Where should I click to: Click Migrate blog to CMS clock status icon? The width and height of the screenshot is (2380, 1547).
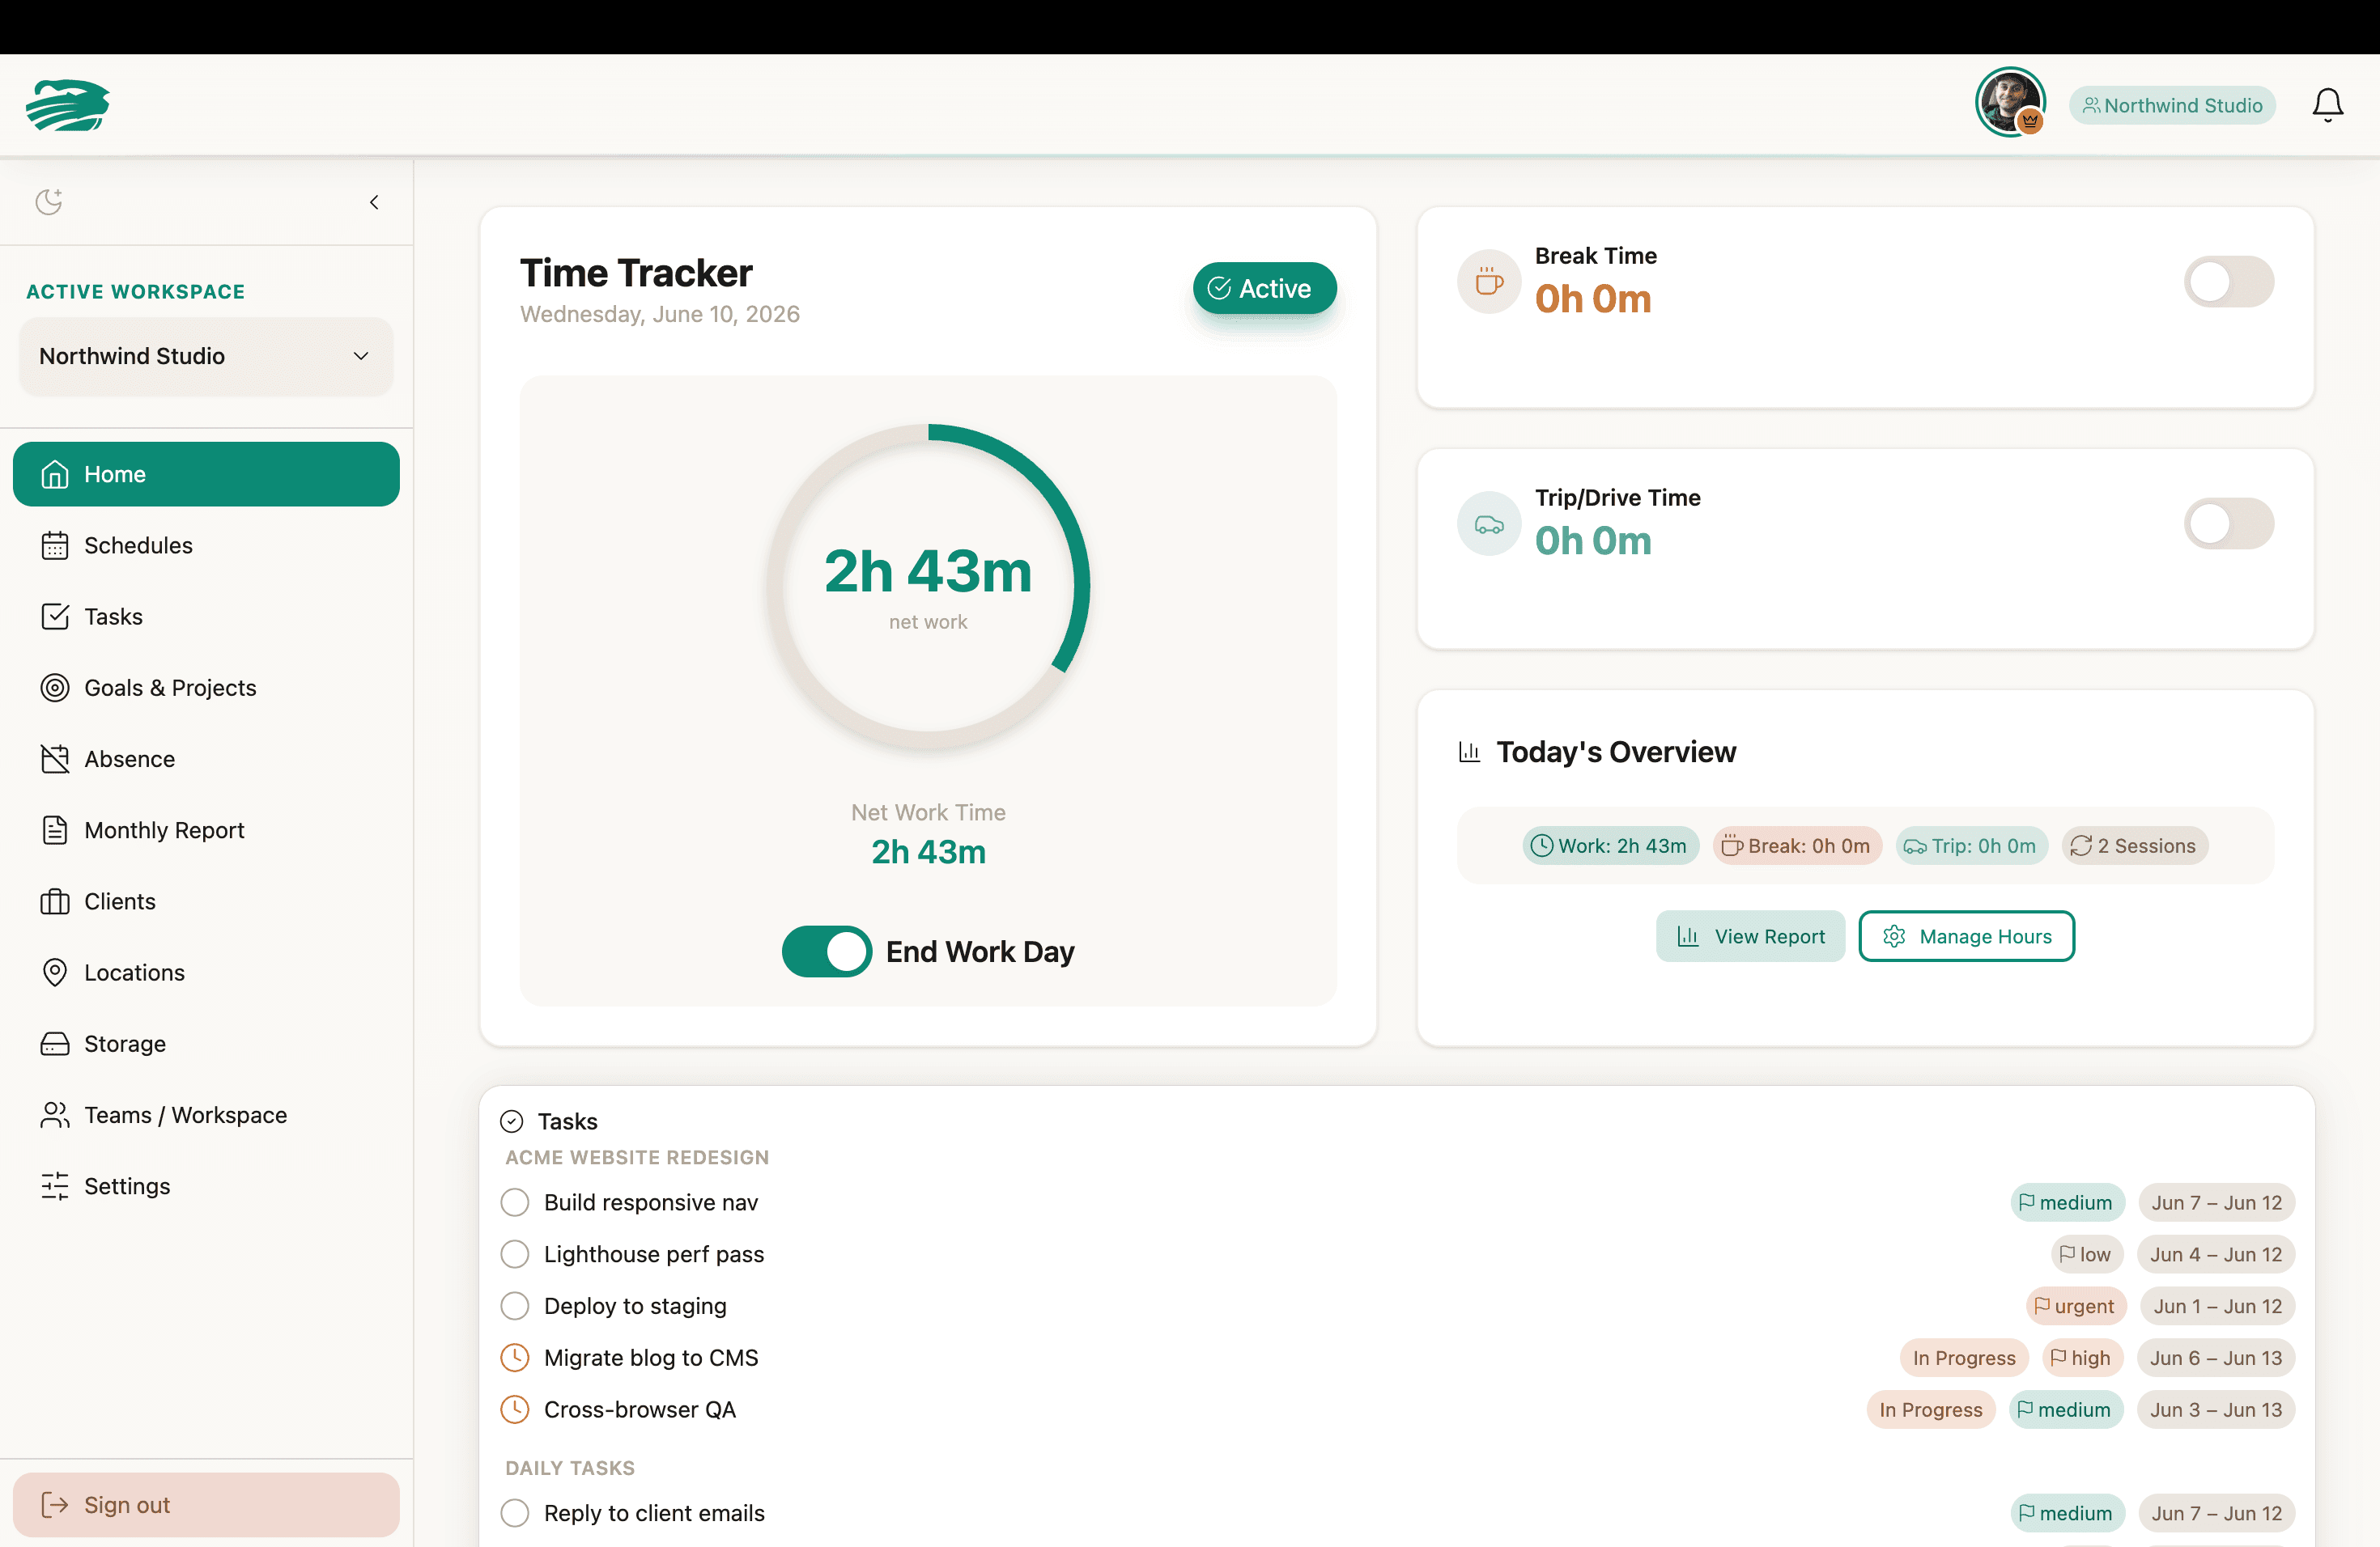[515, 1357]
